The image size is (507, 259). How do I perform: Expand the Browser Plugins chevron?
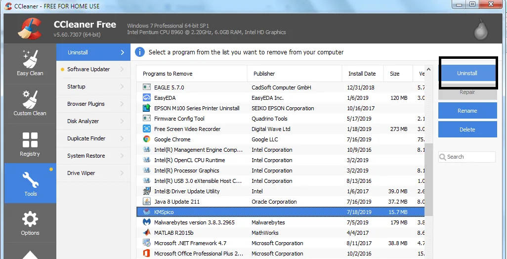pos(122,104)
